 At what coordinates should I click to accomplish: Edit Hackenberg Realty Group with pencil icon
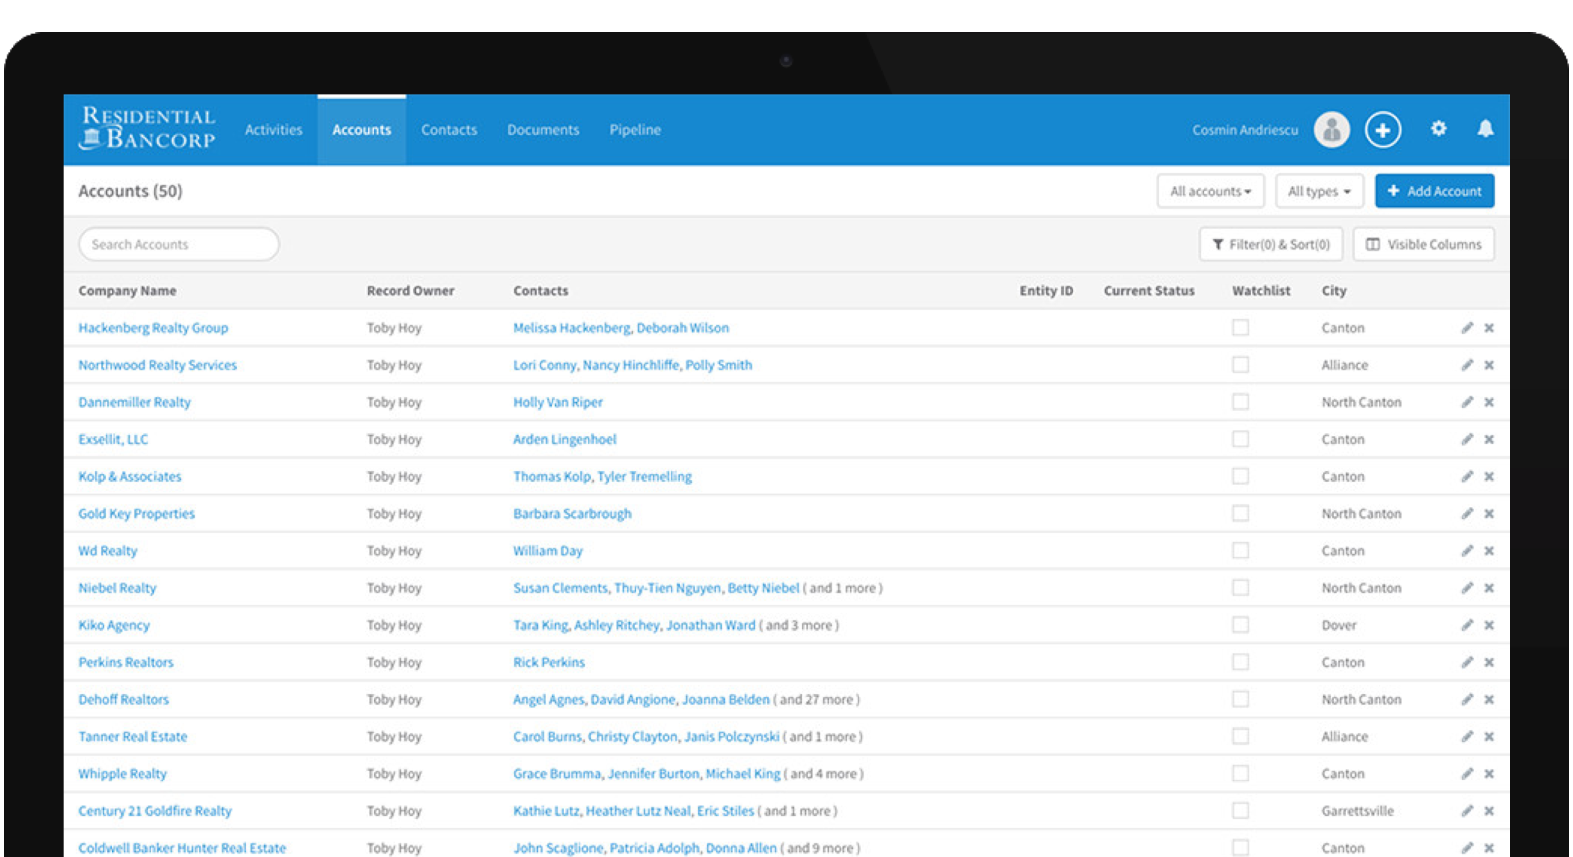pos(1466,328)
